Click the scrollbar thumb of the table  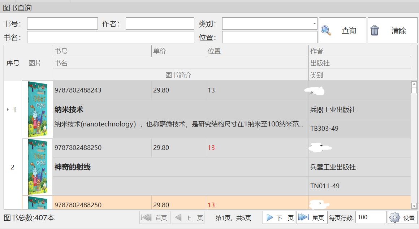[414, 90]
